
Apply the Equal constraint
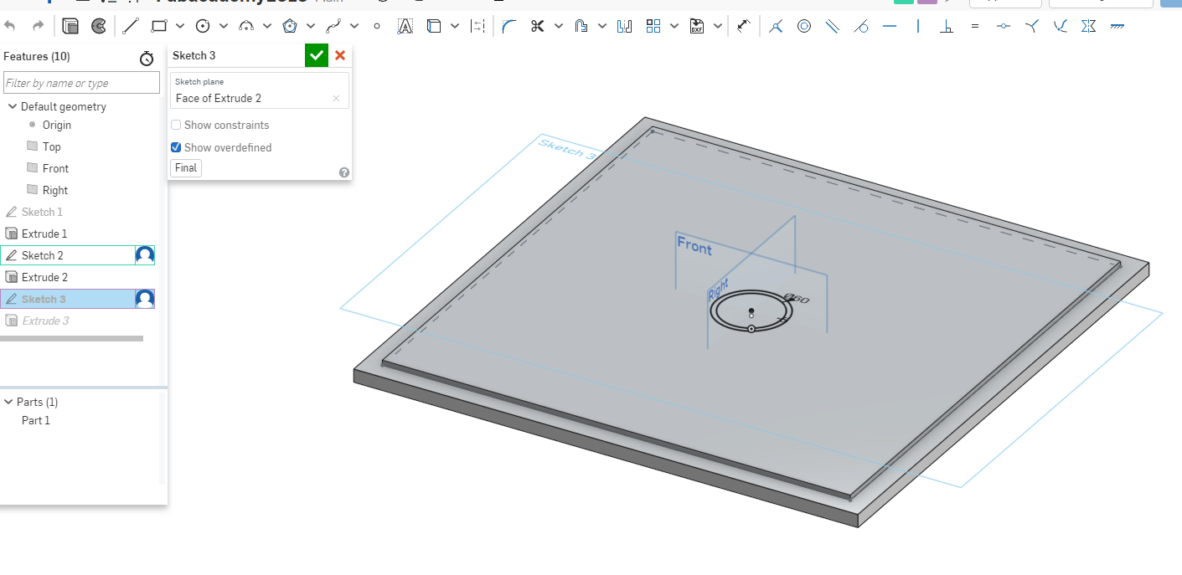point(975,26)
